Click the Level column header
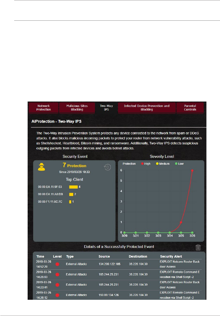 pos(57,256)
